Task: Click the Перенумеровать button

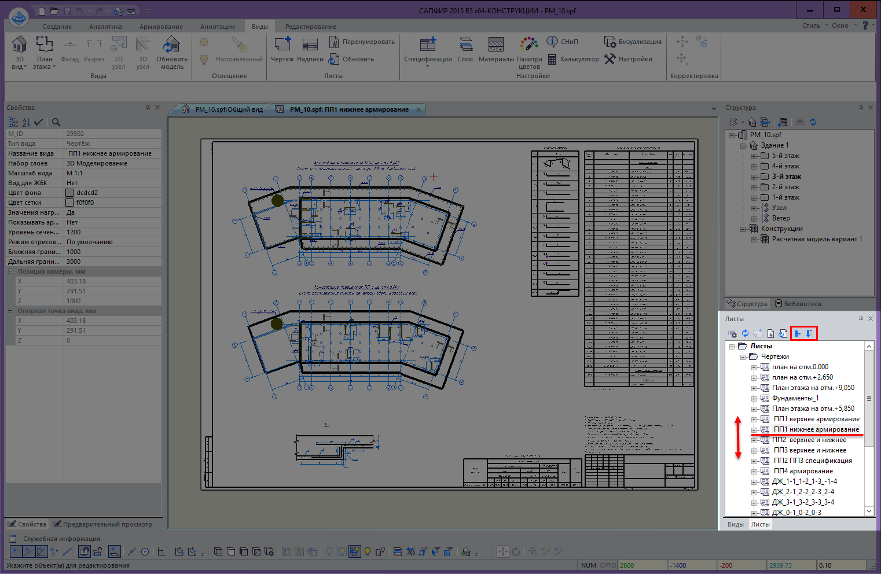Action: (x=362, y=42)
